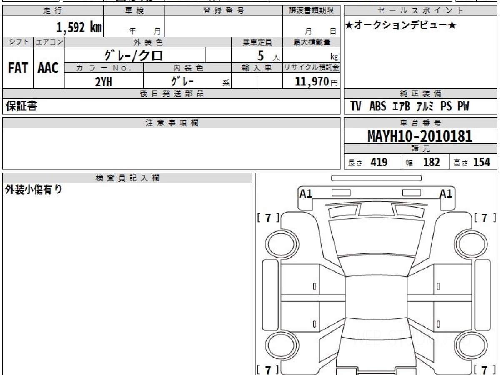
Task: Click the 注意事項欄 section header
Action: (x=172, y=123)
